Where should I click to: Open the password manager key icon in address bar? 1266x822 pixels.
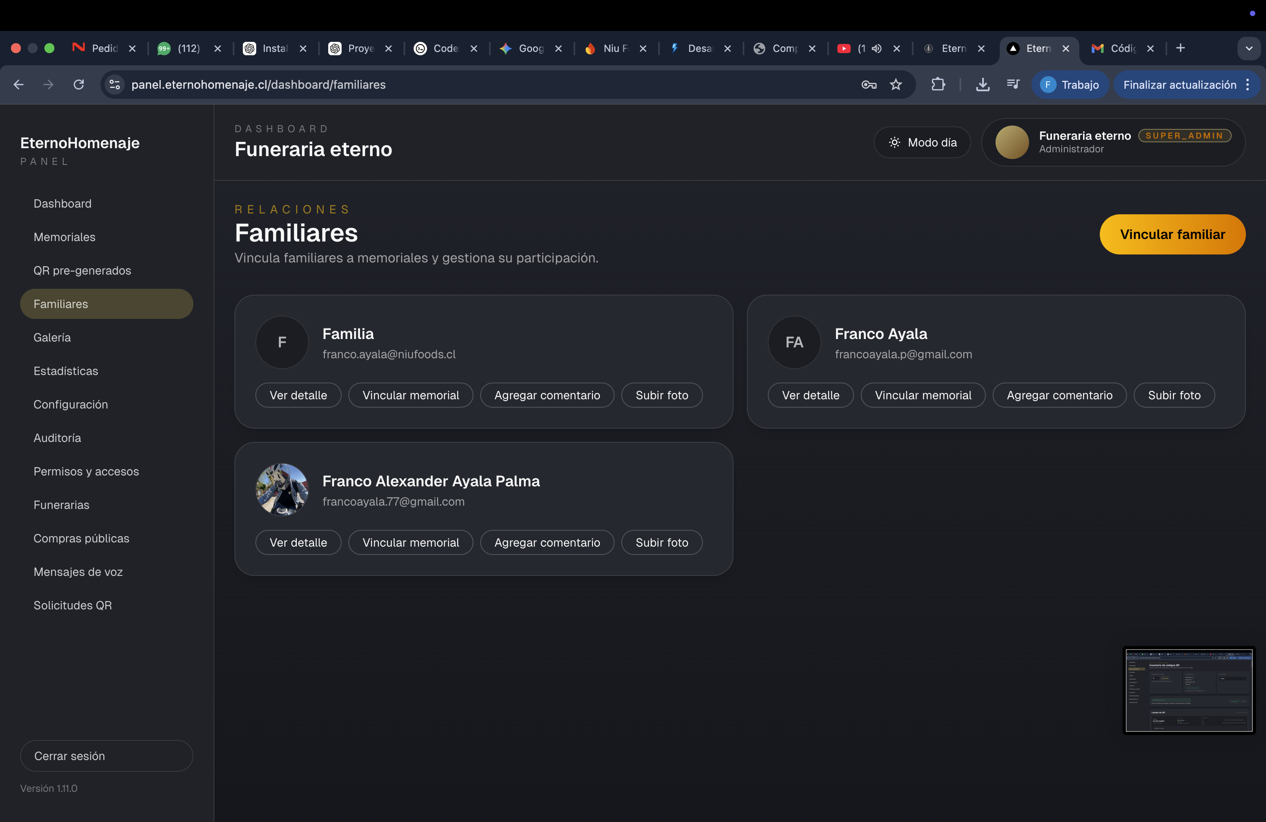869,85
